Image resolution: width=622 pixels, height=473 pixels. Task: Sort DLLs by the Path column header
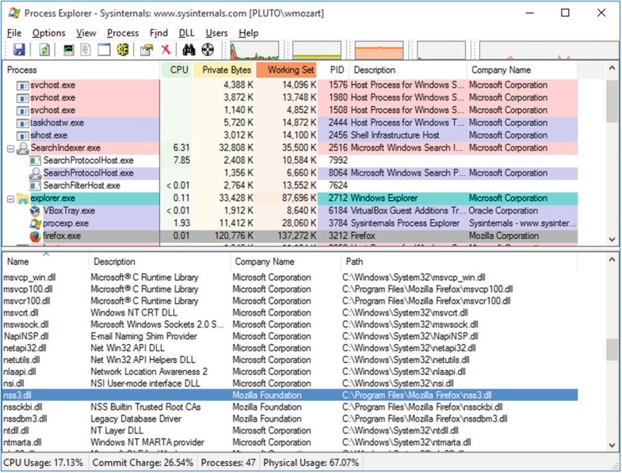coord(459,262)
